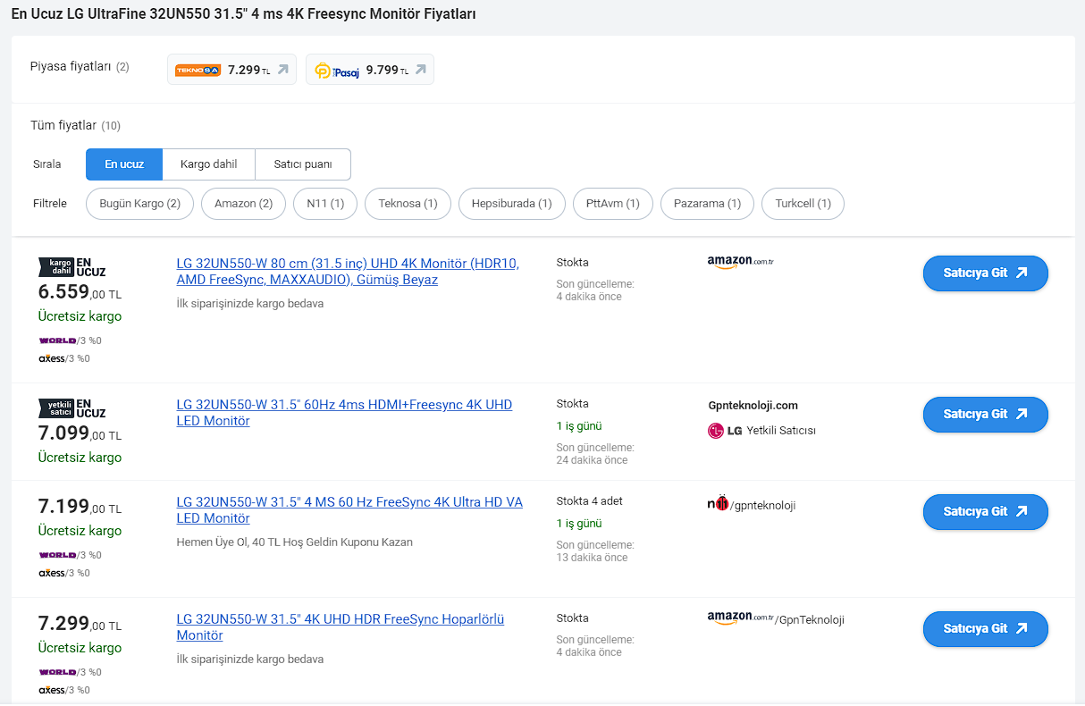Open the Gümüş Beyaz LG 32UN550-W product link
Viewport: 1085px width, 706px height.
[348, 272]
